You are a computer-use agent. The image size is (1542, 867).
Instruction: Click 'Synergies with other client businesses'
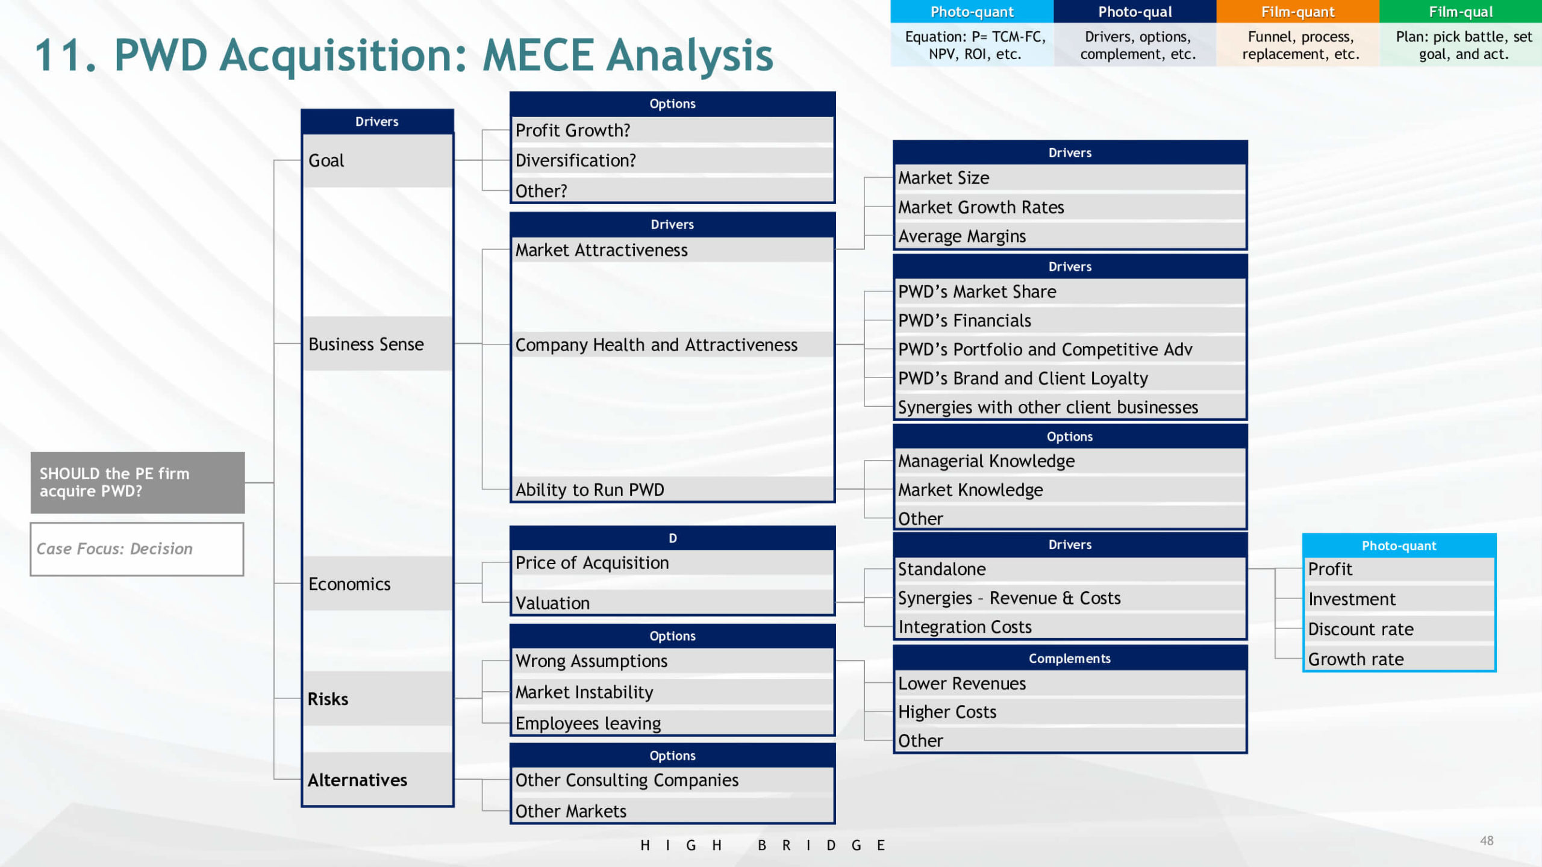coord(1070,407)
